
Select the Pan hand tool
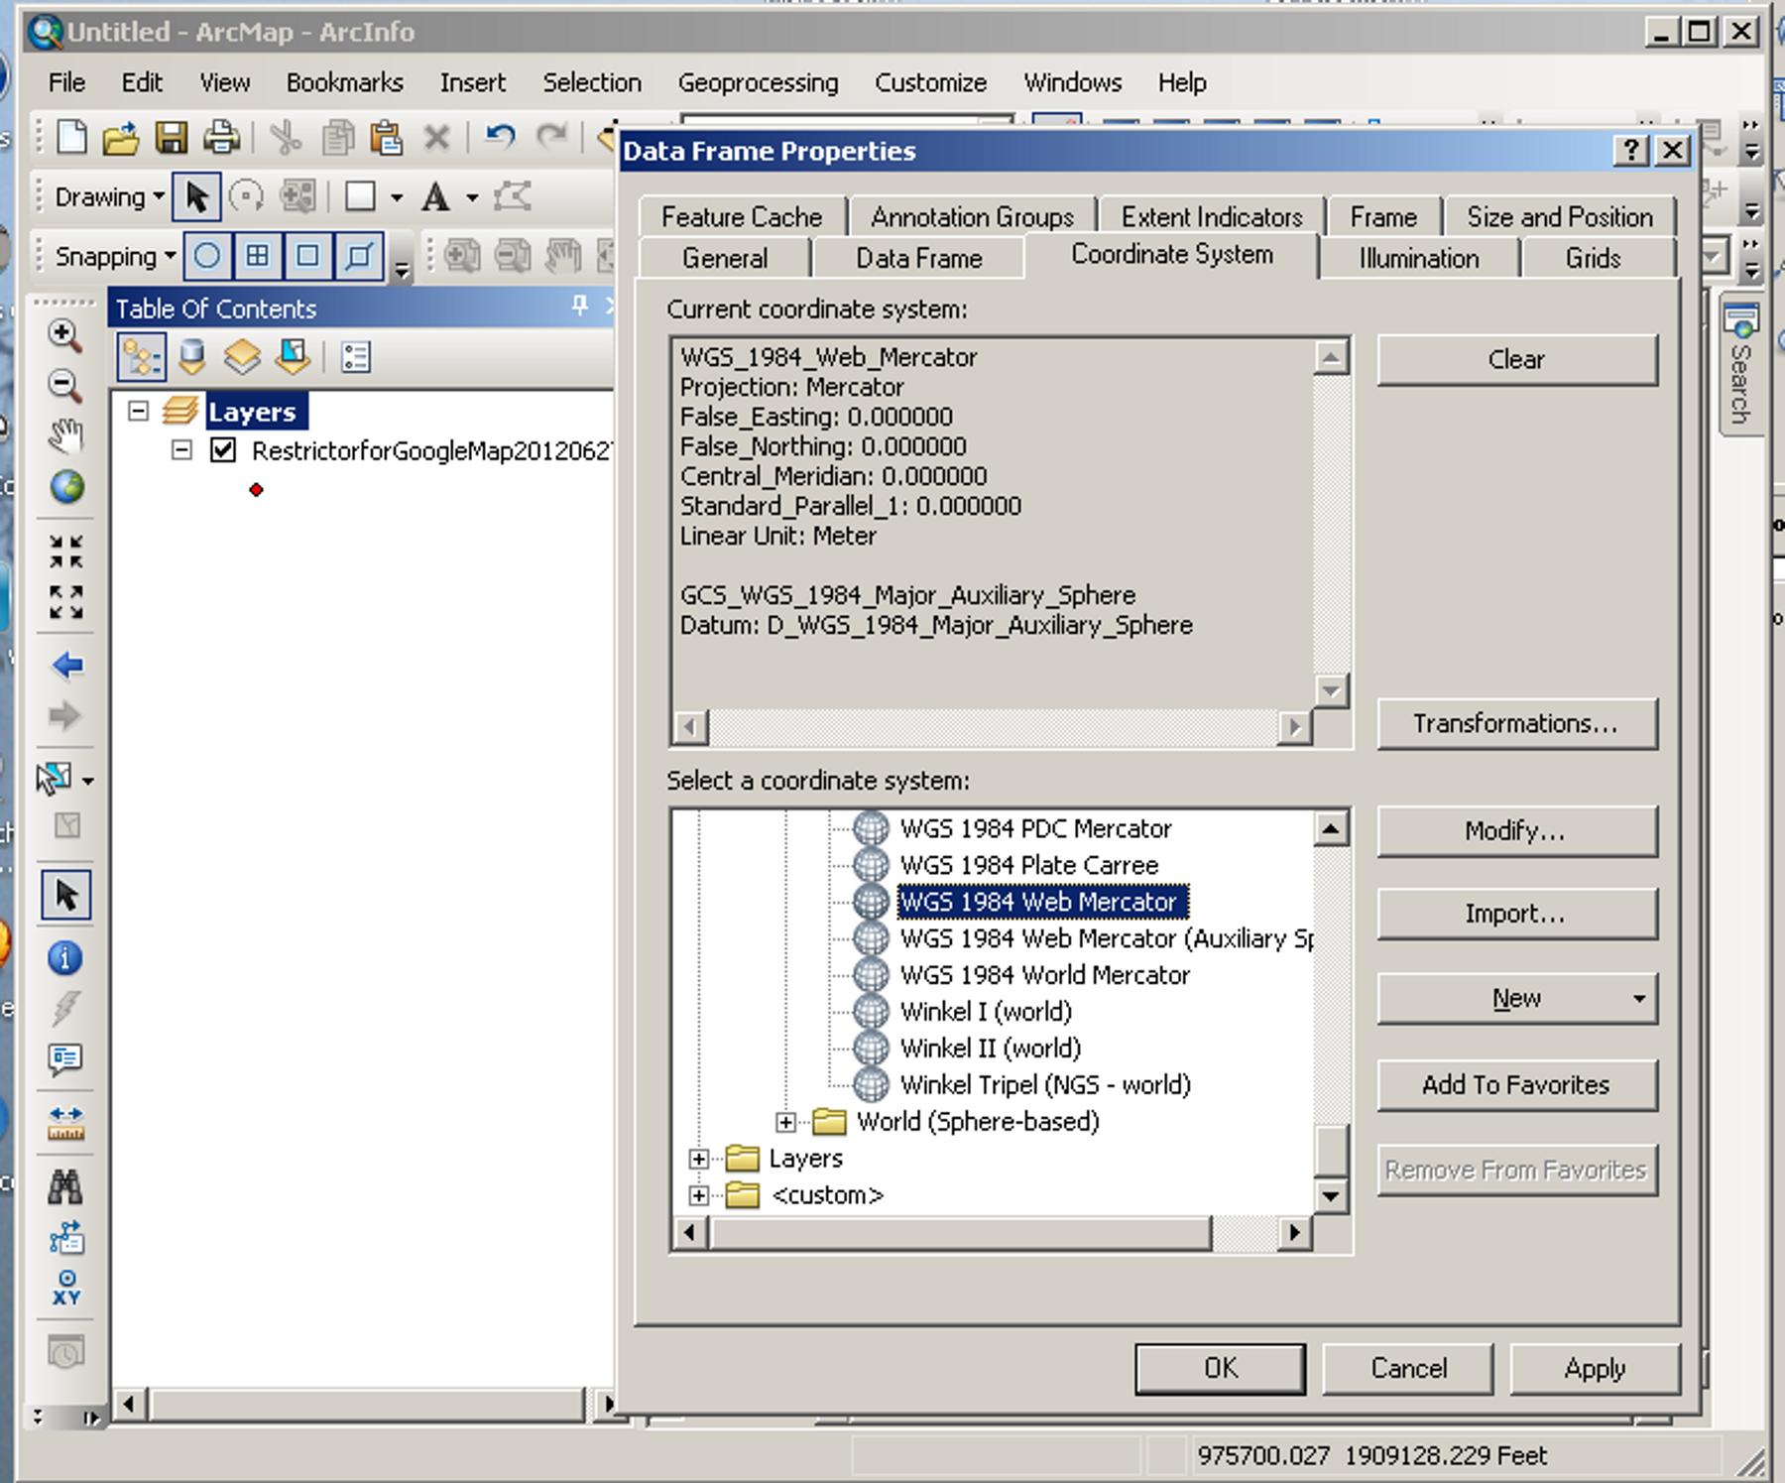[x=65, y=435]
